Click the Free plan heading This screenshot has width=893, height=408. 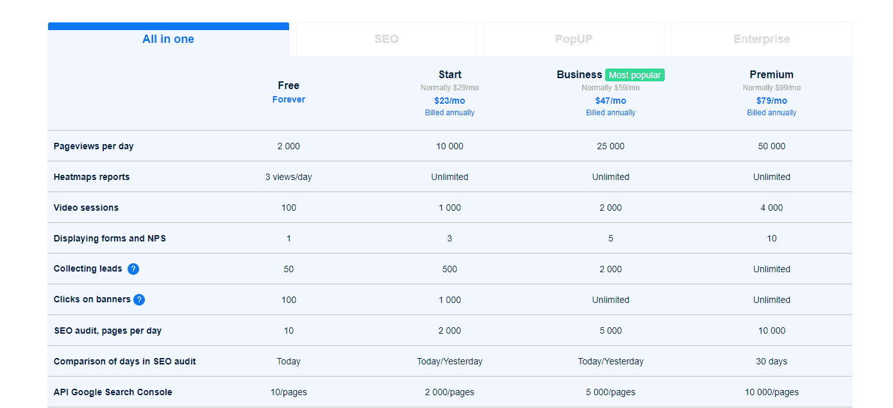point(288,85)
